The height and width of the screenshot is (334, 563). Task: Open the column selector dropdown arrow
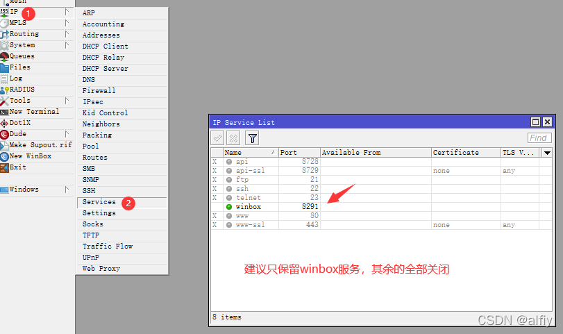547,153
